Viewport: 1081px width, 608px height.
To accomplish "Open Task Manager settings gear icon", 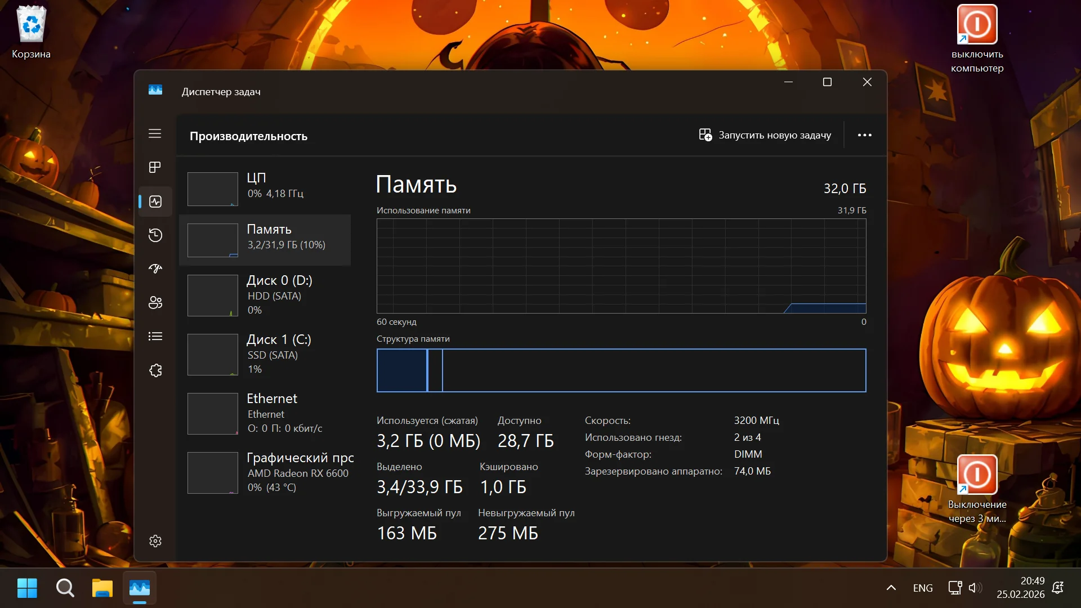I will (155, 541).
